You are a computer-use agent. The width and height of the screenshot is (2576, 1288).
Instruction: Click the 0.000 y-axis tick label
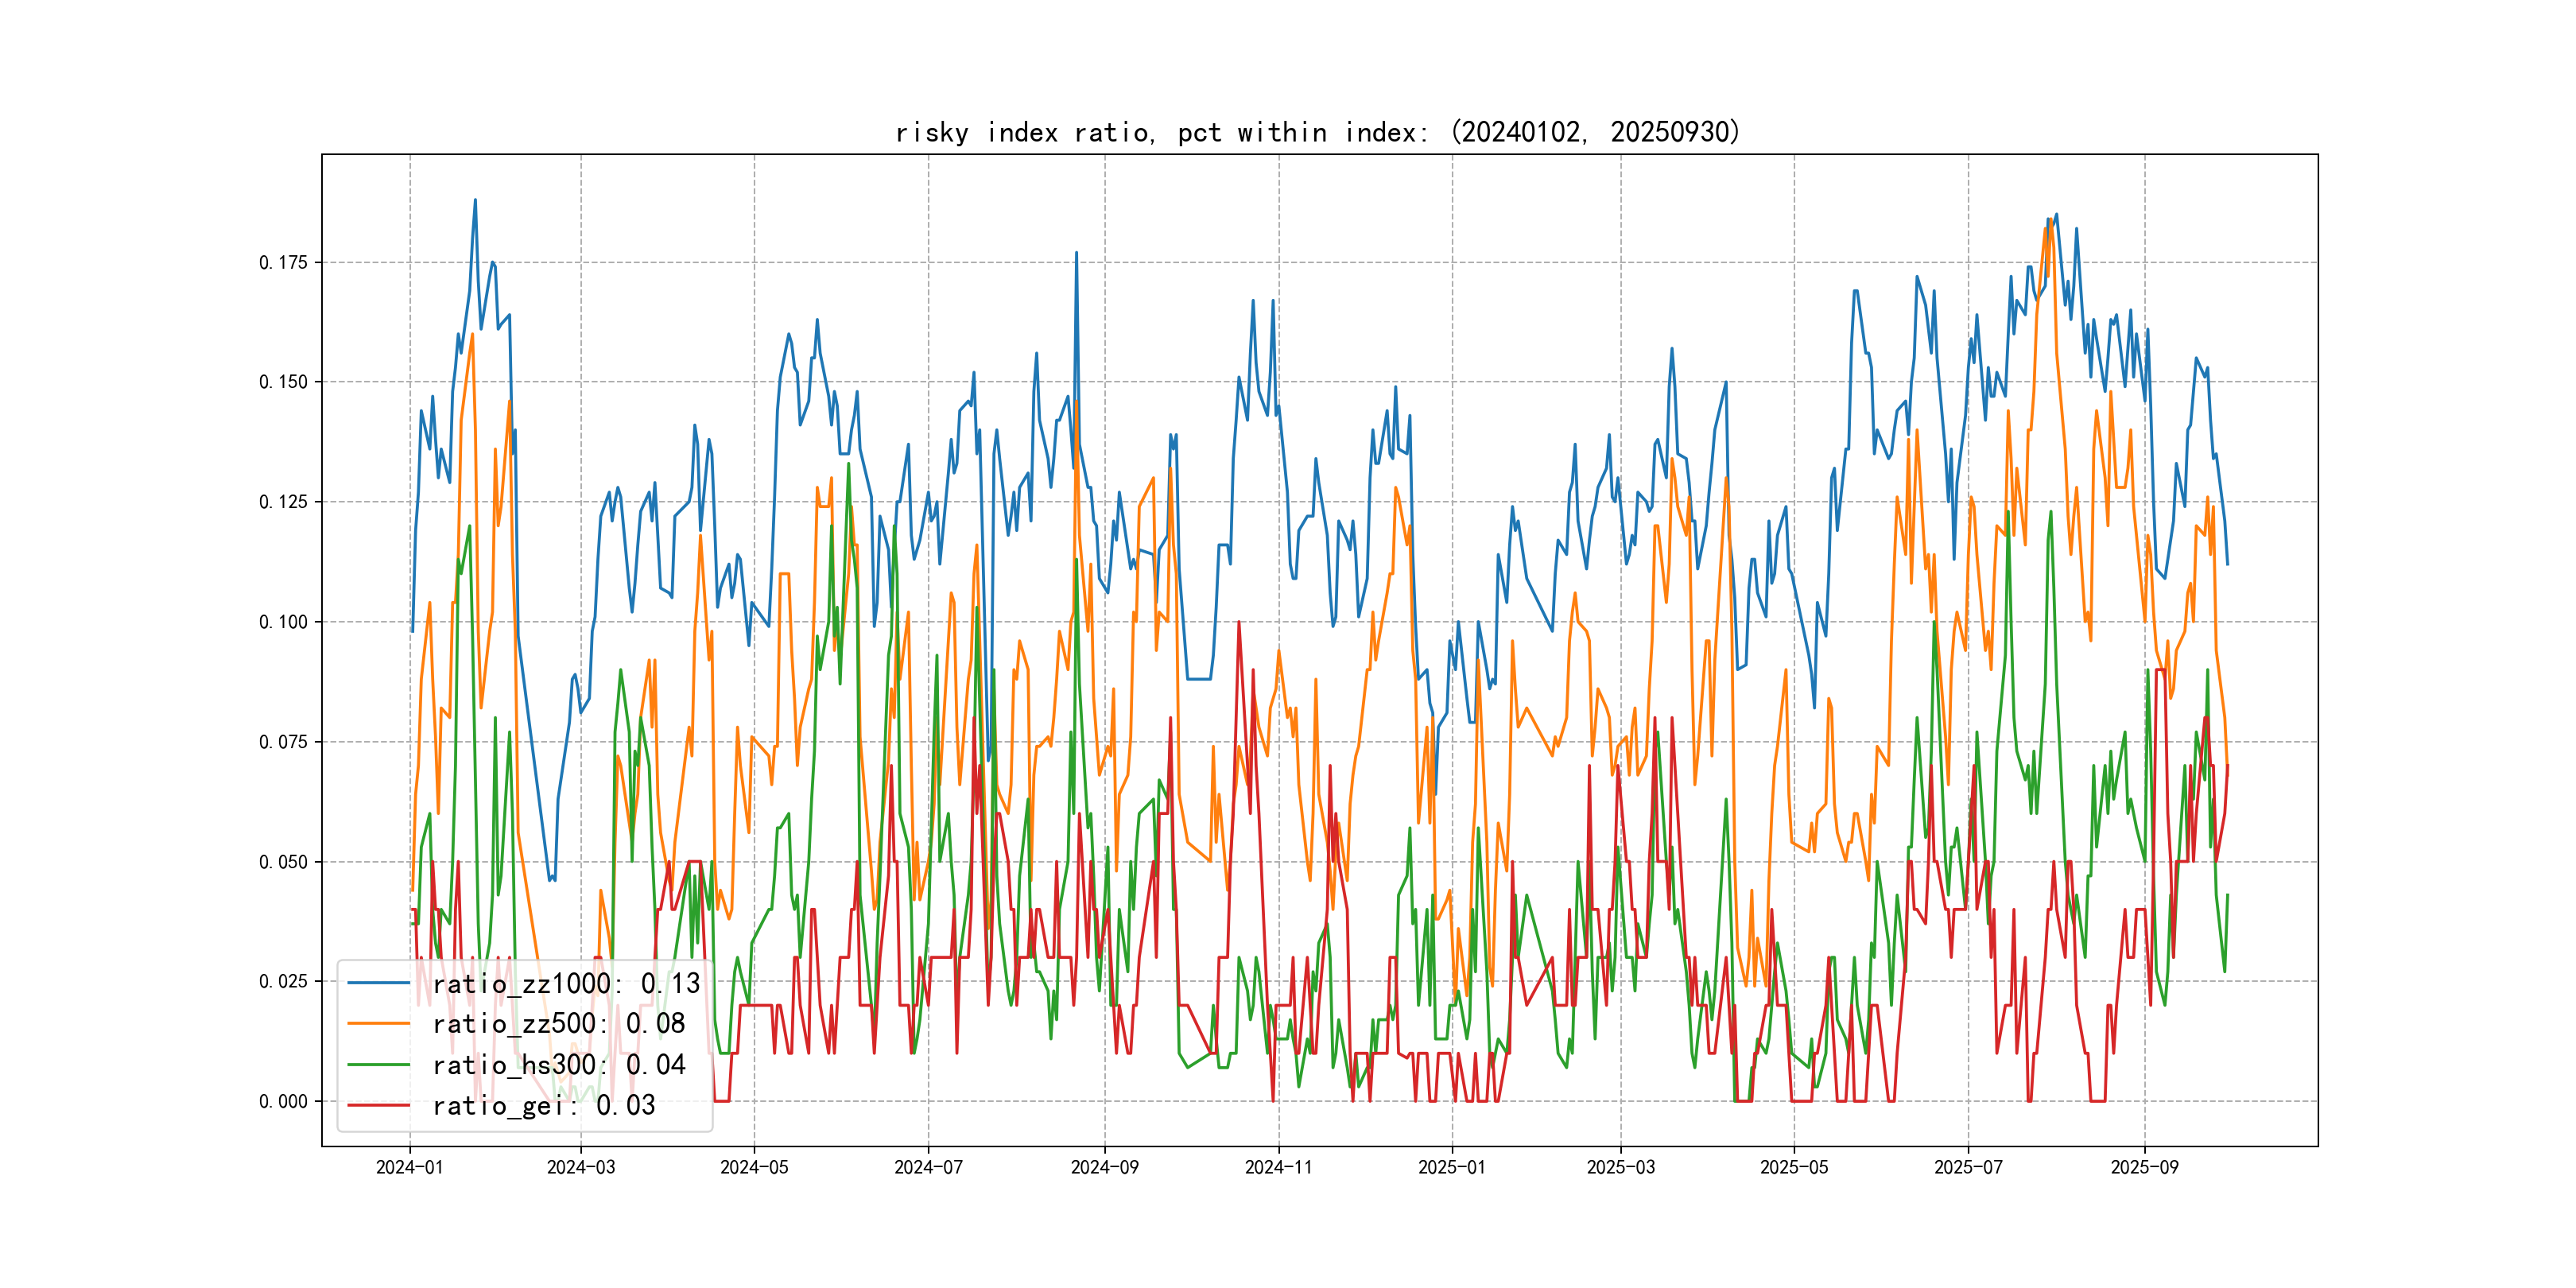pyautogui.click(x=283, y=1101)
